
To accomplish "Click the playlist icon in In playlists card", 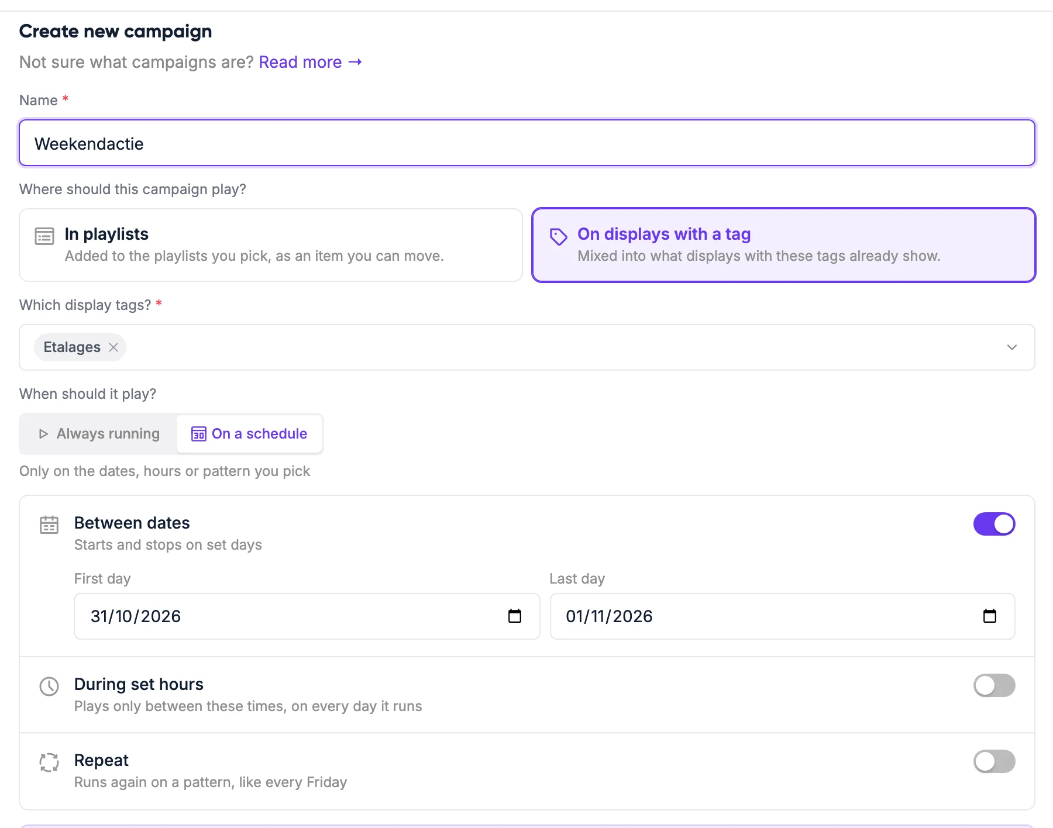I will coord(44,236).
